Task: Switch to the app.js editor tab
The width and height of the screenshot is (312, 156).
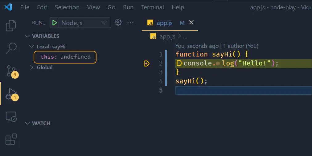Action: [x=170, y=23]
